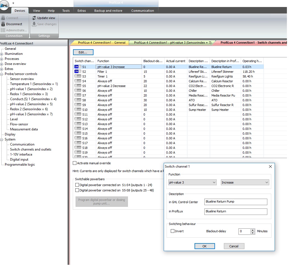Sort by the Actual current column header
Image resolution: width=290 pixels, height=265 pixels.
click(x=176, y=61)
